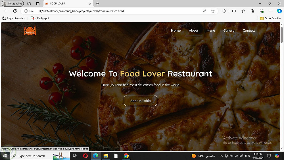This screenshot has height=160, width=284.
Task: Open network Wi-Fi tray icon
Action: click(x=237, y=156)
